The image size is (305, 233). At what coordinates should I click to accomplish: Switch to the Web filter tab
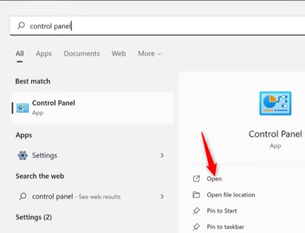coord(119,53)
